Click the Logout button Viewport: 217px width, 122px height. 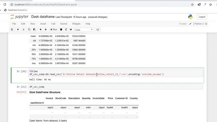[202, 17]
